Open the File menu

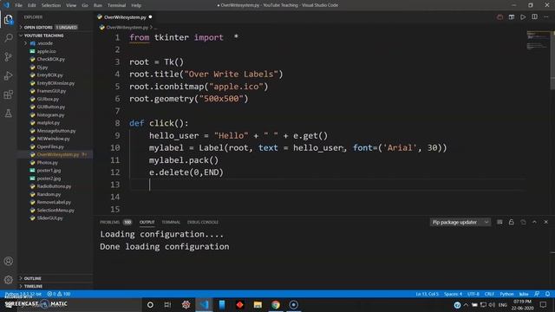(19, 5)
